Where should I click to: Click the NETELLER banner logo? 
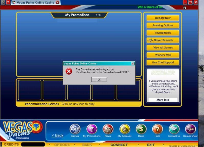pyautogui.click(x=163, y=73)
